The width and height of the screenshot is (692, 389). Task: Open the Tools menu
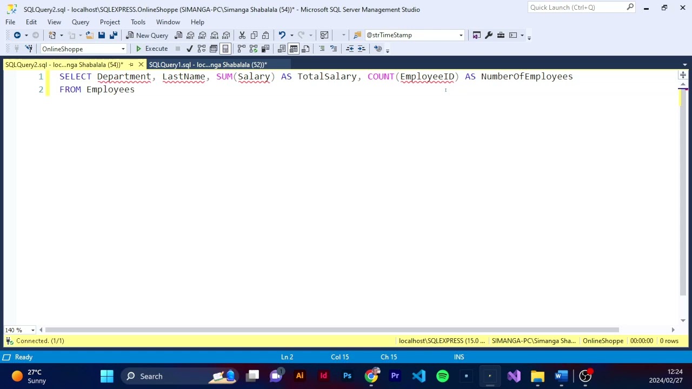[138, 22]
